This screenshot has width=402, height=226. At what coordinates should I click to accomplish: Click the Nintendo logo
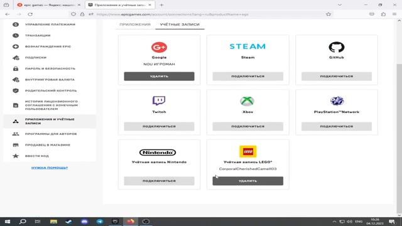pos(158,153)
